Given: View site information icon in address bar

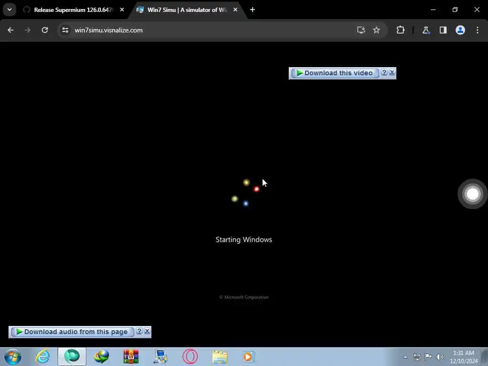Looking at the screenshot, I should pyautogui.click(x=65, y=30).
